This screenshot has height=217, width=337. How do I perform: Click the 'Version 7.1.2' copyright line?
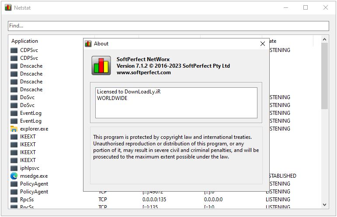click(173, 66)
